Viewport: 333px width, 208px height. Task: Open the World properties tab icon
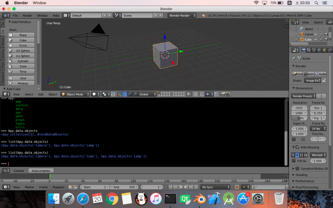[319, 50]
